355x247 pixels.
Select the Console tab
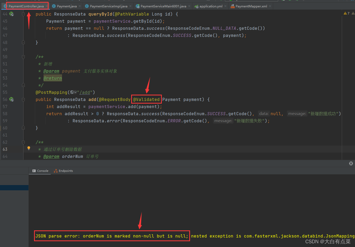(40, 171)
